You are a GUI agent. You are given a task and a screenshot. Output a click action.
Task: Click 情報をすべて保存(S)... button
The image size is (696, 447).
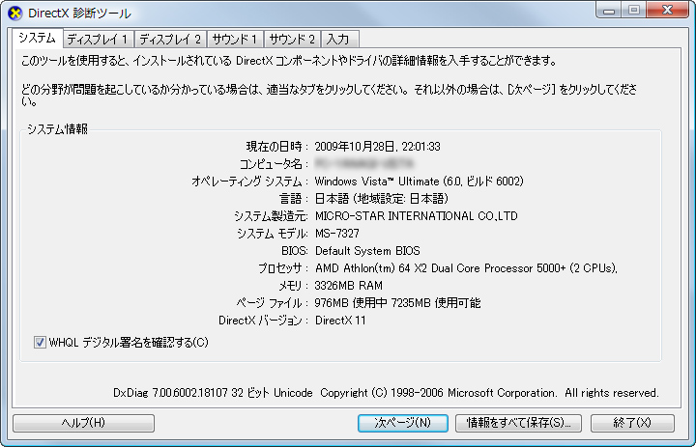518,423
